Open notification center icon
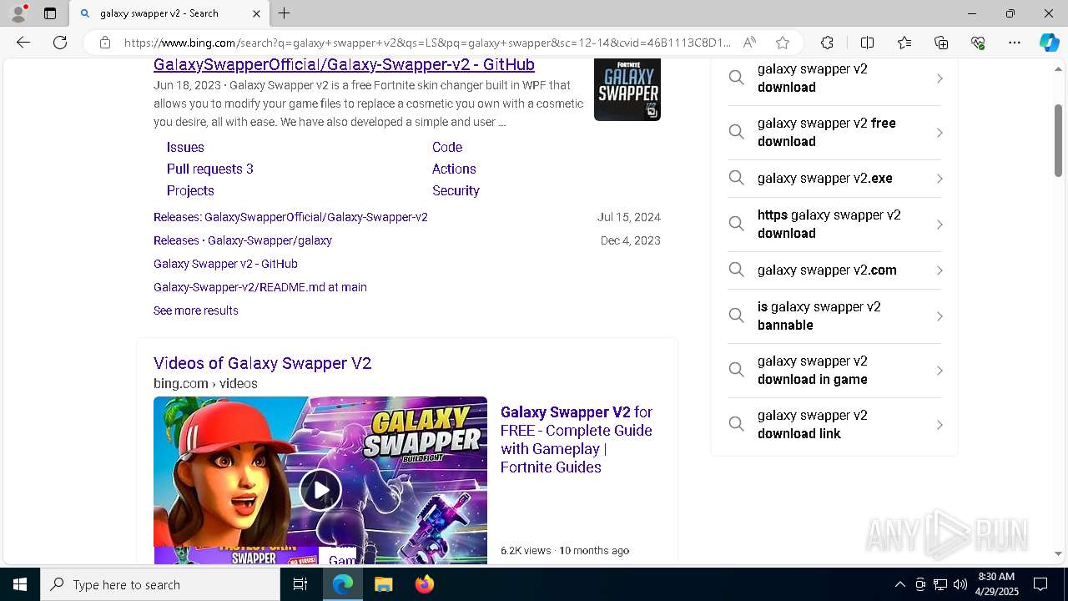Viewport: 1068px width, 601px height. pos(1040,584)
